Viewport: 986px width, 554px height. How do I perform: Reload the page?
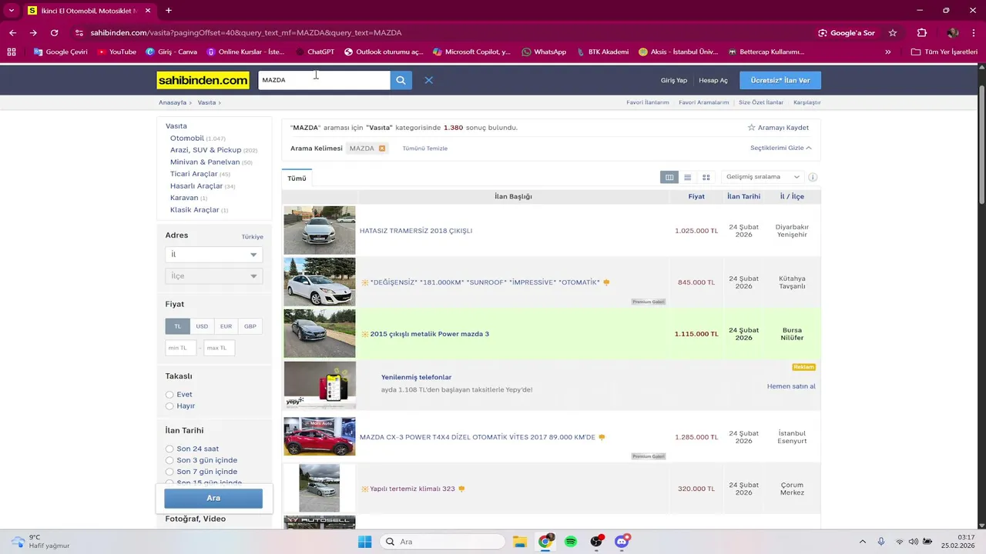click(54, 33)
